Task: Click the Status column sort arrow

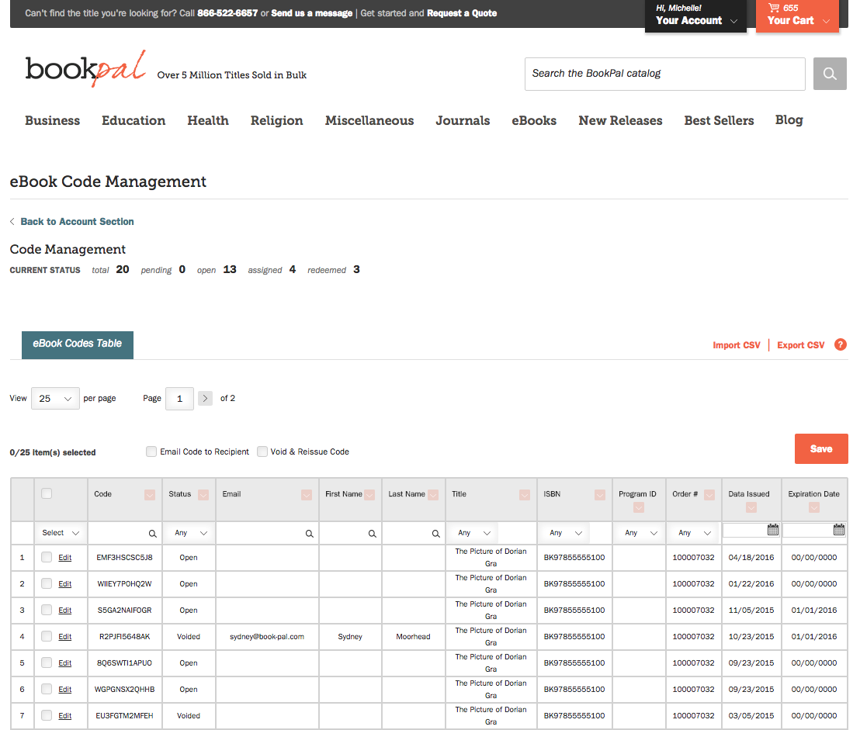Action: pyautogui.click(x=203, y=495)
